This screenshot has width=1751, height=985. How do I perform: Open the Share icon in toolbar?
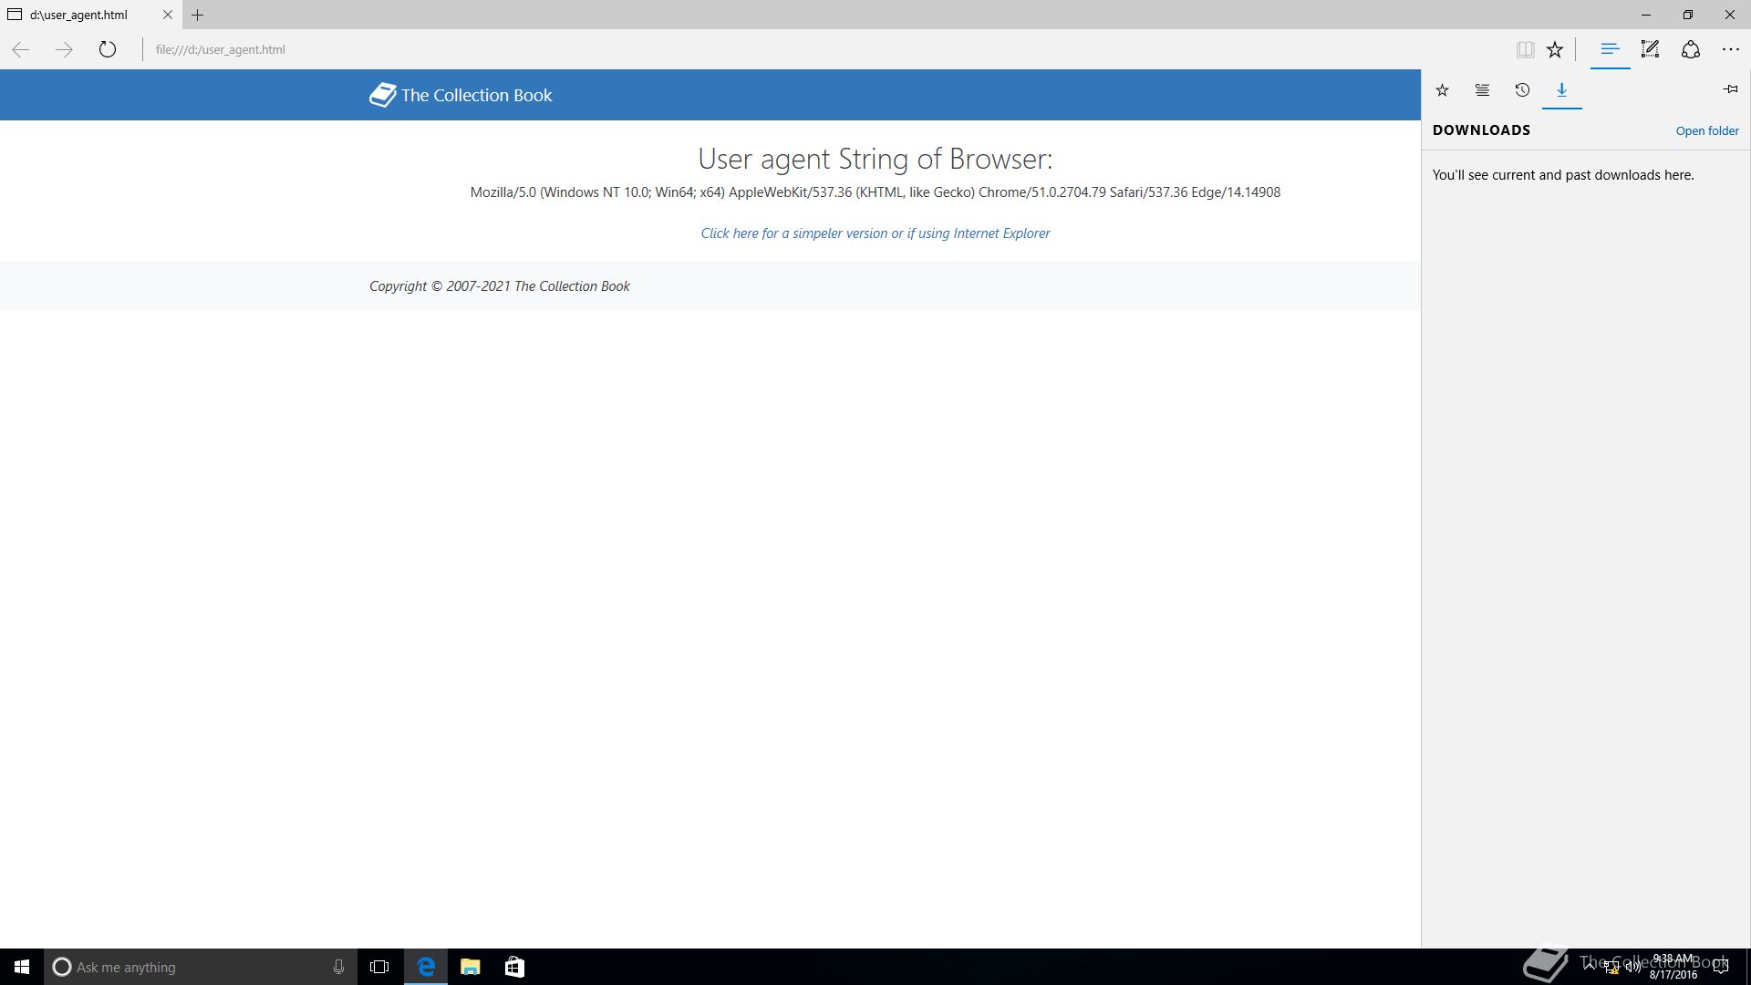pos(1690,49)
